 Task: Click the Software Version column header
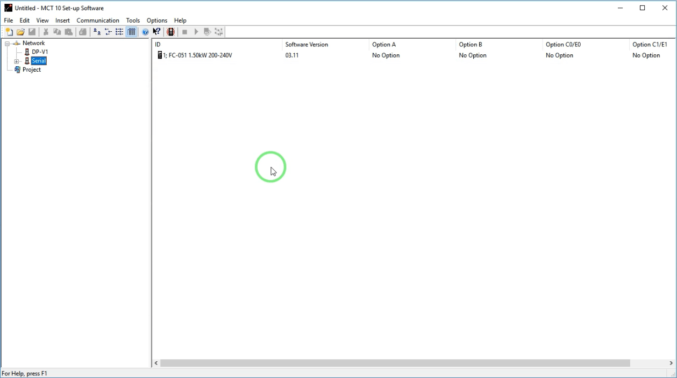(x=307, y=45)
